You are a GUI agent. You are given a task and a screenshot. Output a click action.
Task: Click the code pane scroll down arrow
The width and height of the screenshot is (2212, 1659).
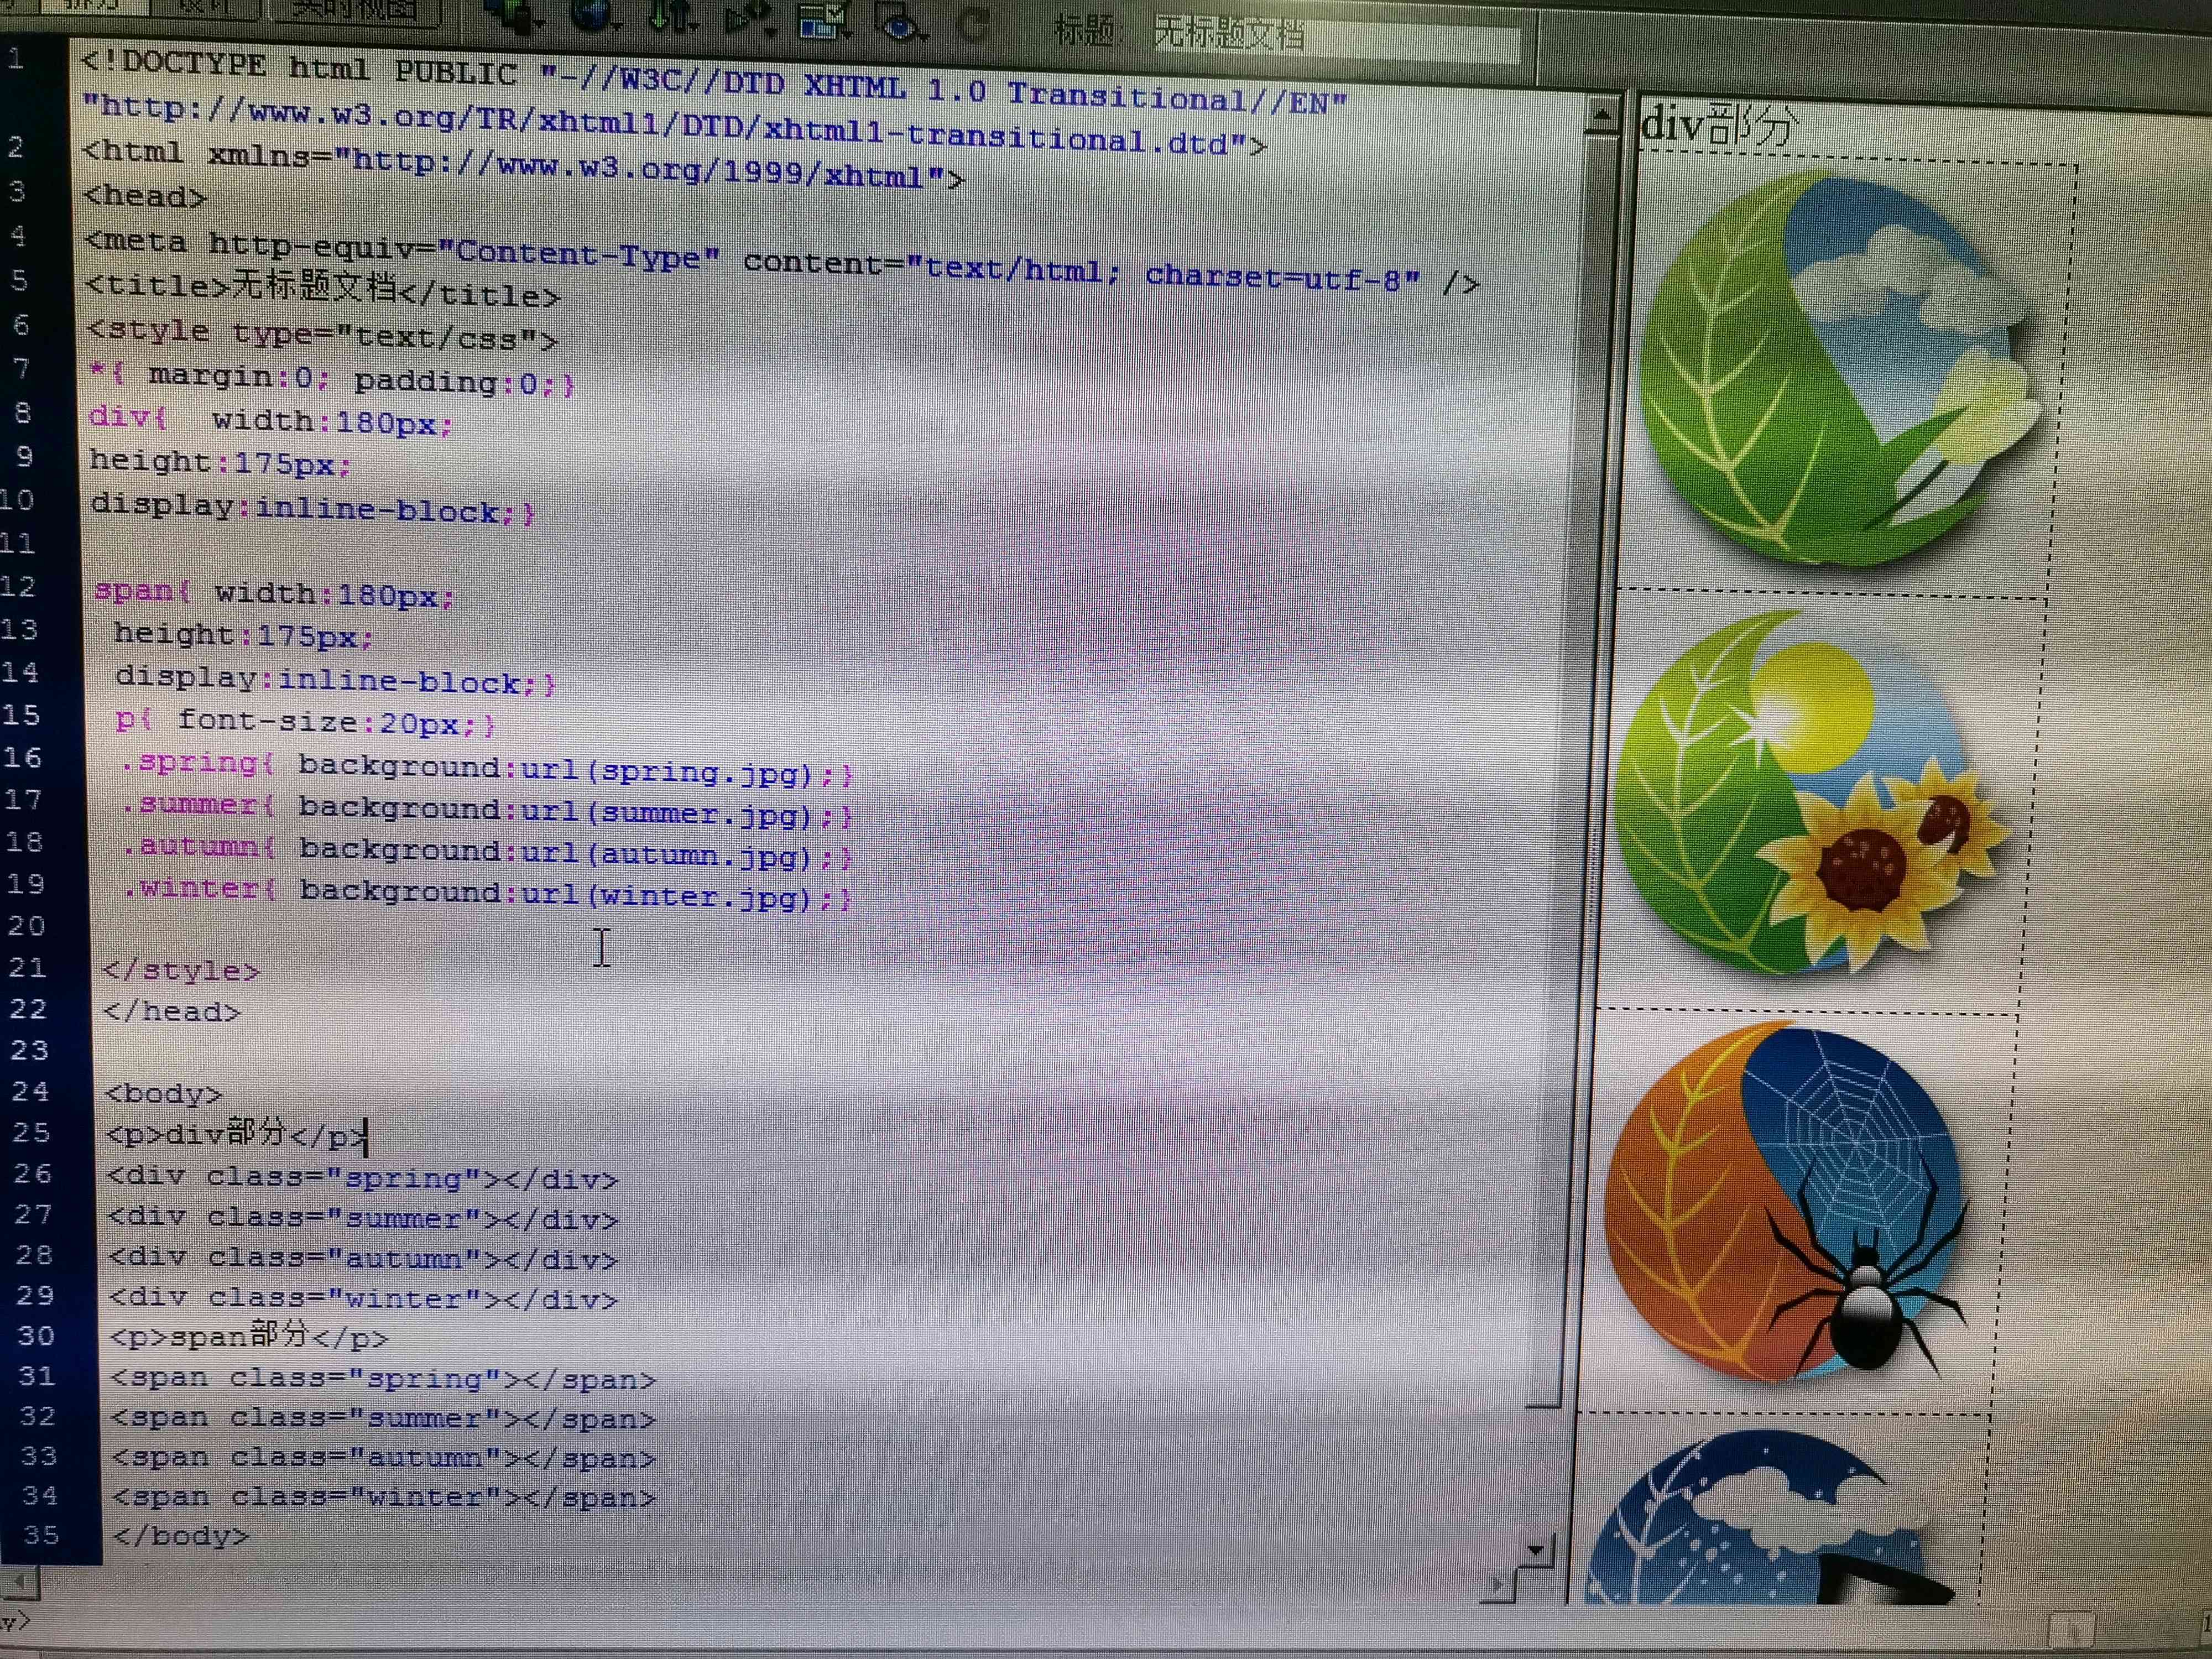[x=1535, y=1551]
